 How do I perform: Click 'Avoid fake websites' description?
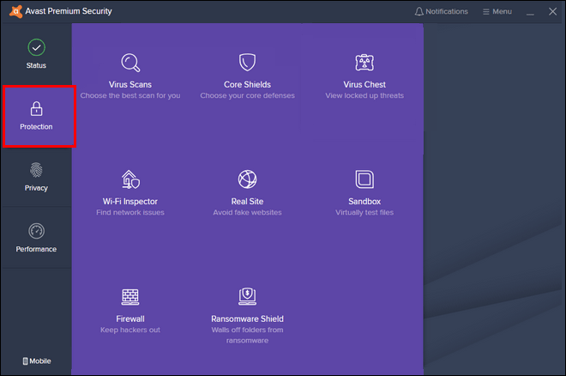247,212
